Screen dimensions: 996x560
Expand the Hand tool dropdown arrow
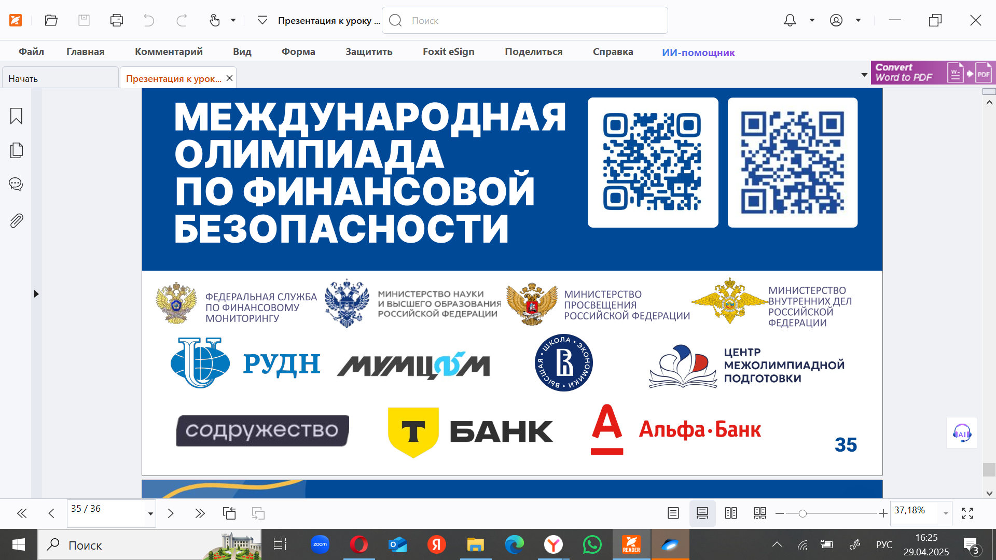(233, 20)
